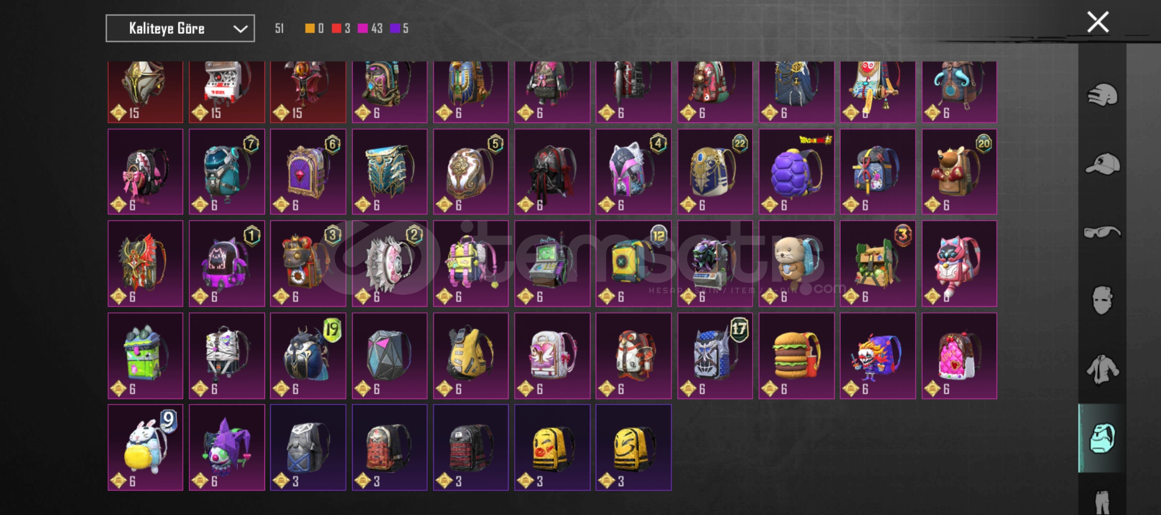This screenshot has width=1161, height=515.
Task: Select the purple turtle shell backpack
Action: click(796, 172)
